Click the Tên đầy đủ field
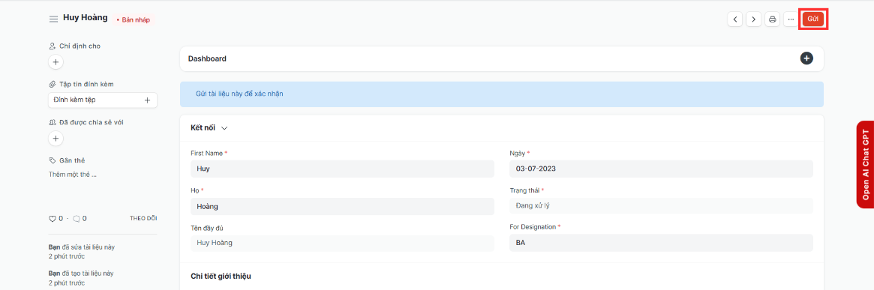Viewport: 874px width, 290px height. point(342,243)
